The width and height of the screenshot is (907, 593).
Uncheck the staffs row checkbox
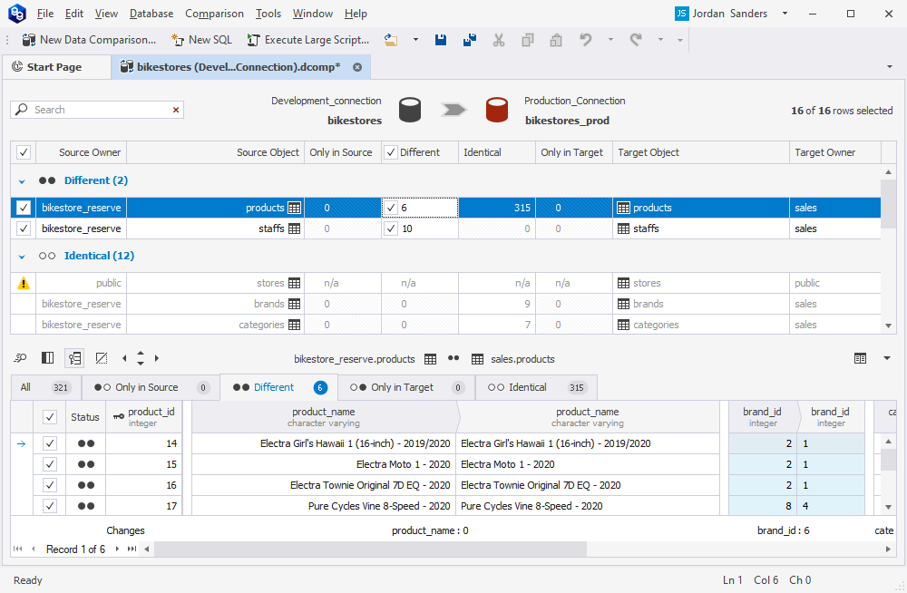pyautogui.click(x=24, y=228)
